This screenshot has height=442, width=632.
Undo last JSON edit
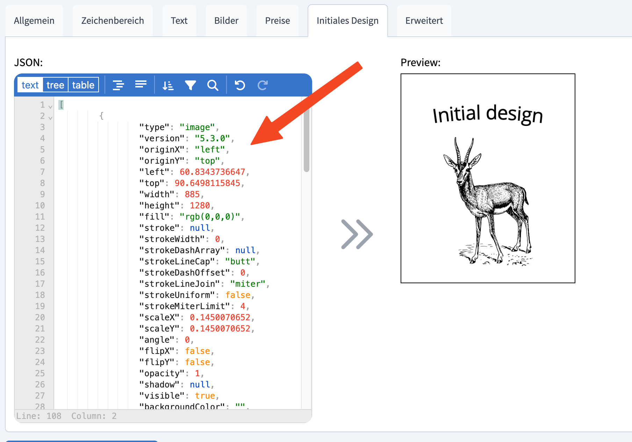tap(240, 85)
